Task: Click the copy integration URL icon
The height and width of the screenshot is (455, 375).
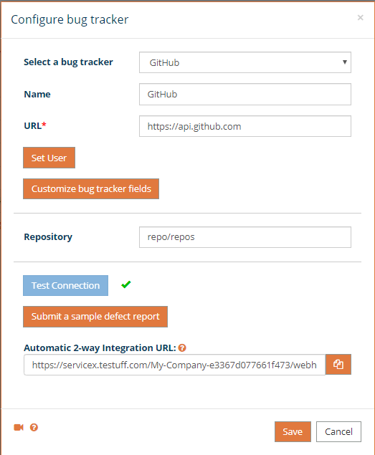Action: point(338,365)
